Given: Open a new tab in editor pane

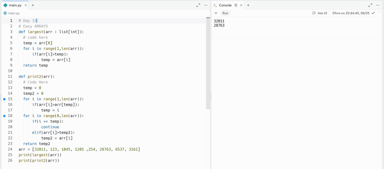Looking at the screenshot, I should 33,5.
